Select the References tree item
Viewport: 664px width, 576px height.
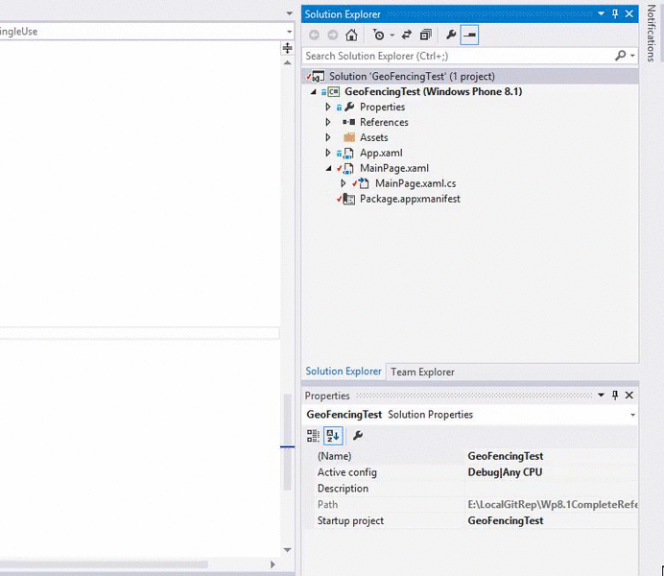pyautogui.click(x=384, y=123)
